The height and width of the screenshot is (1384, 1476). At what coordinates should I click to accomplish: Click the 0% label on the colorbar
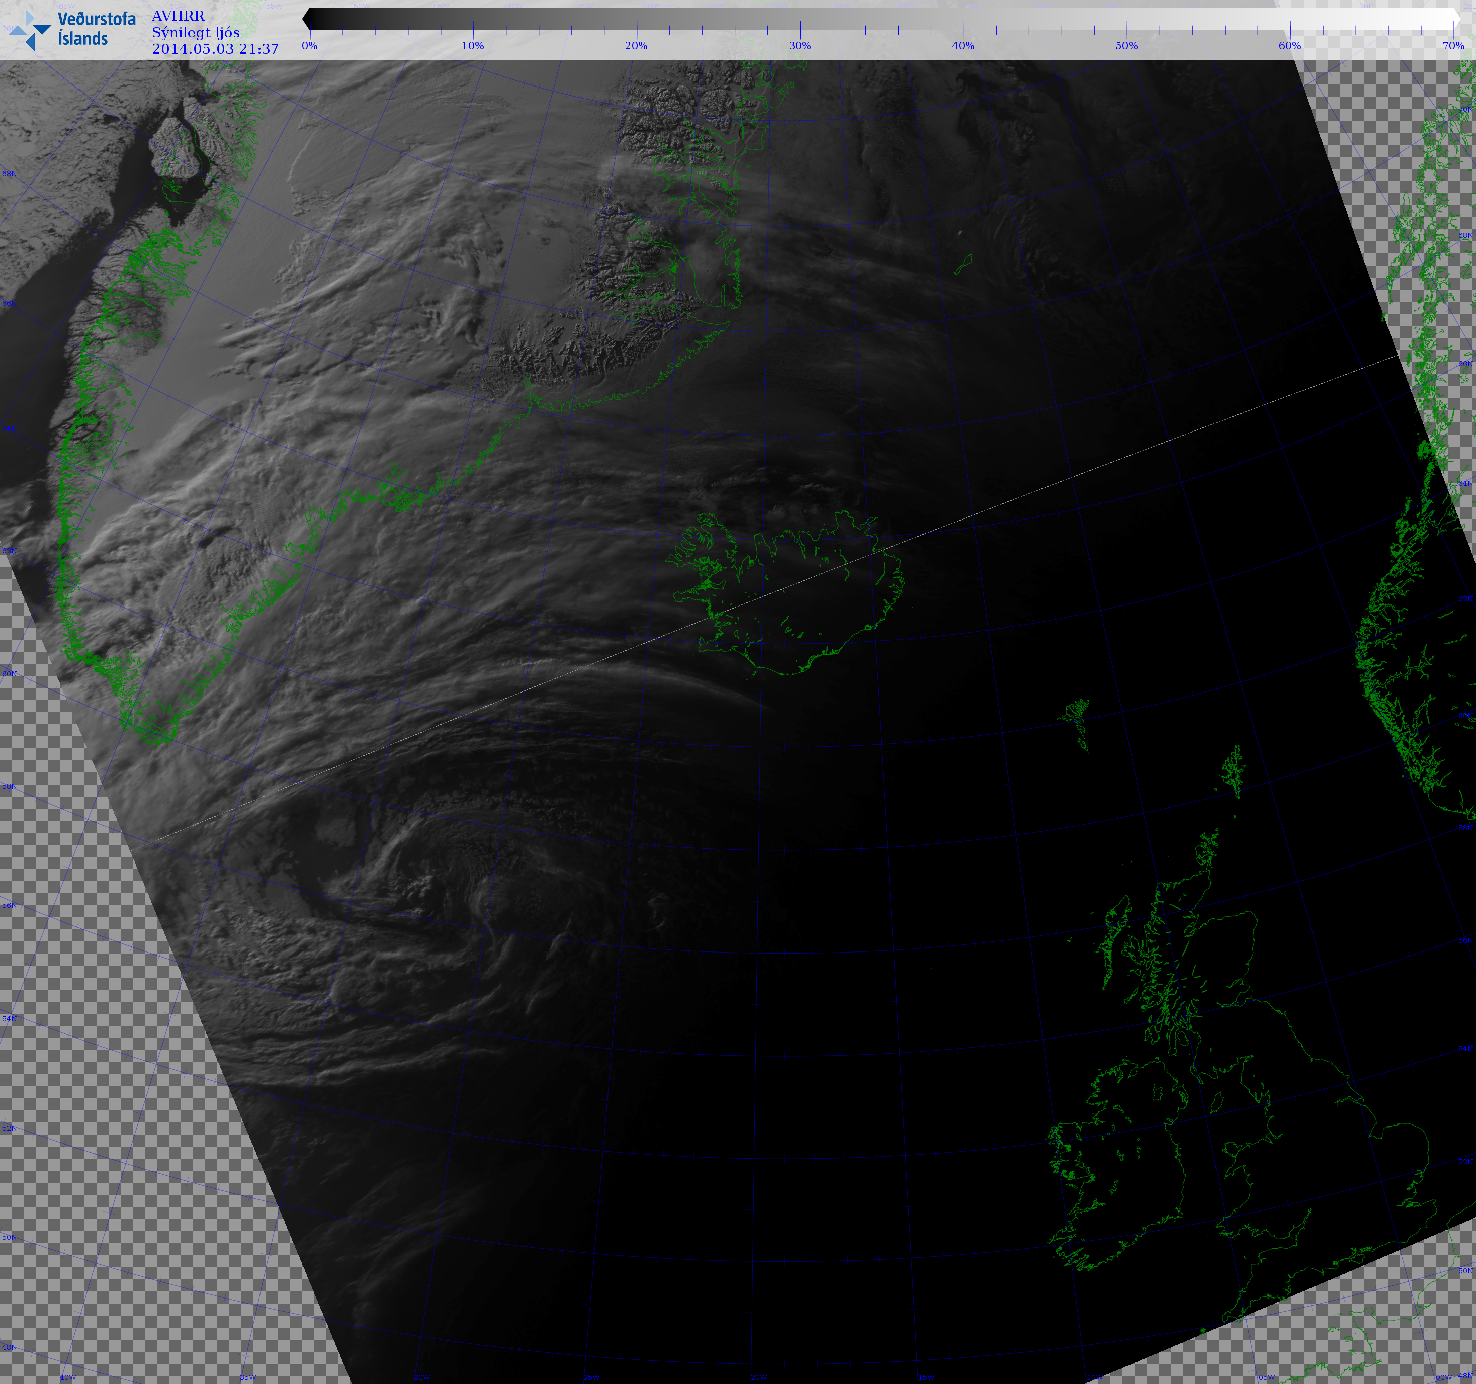[310, 46]
